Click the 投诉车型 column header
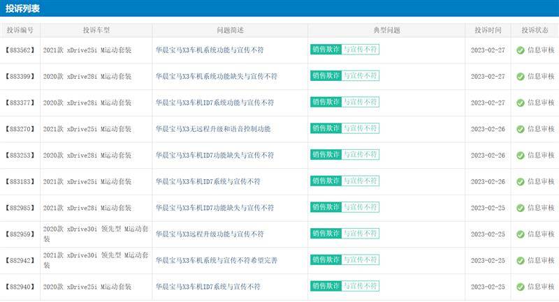559x302 pixels. pos(96,30)
